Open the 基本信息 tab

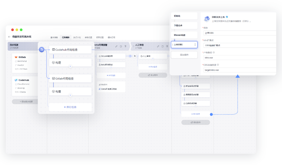(54, 37)
